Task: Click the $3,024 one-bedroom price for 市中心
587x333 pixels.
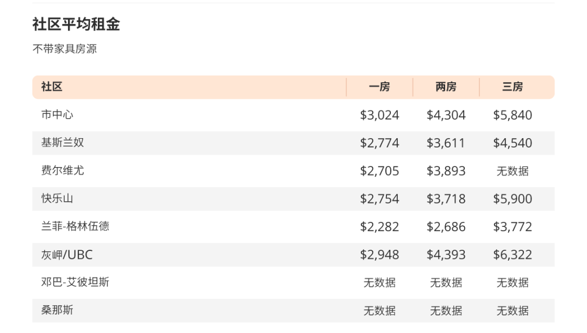Action: (x=379, y=115)
